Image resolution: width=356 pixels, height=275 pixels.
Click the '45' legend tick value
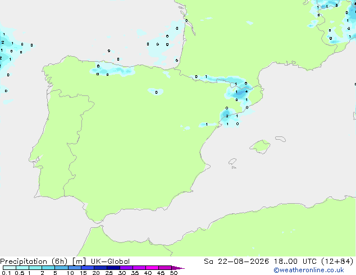[161, 273]
